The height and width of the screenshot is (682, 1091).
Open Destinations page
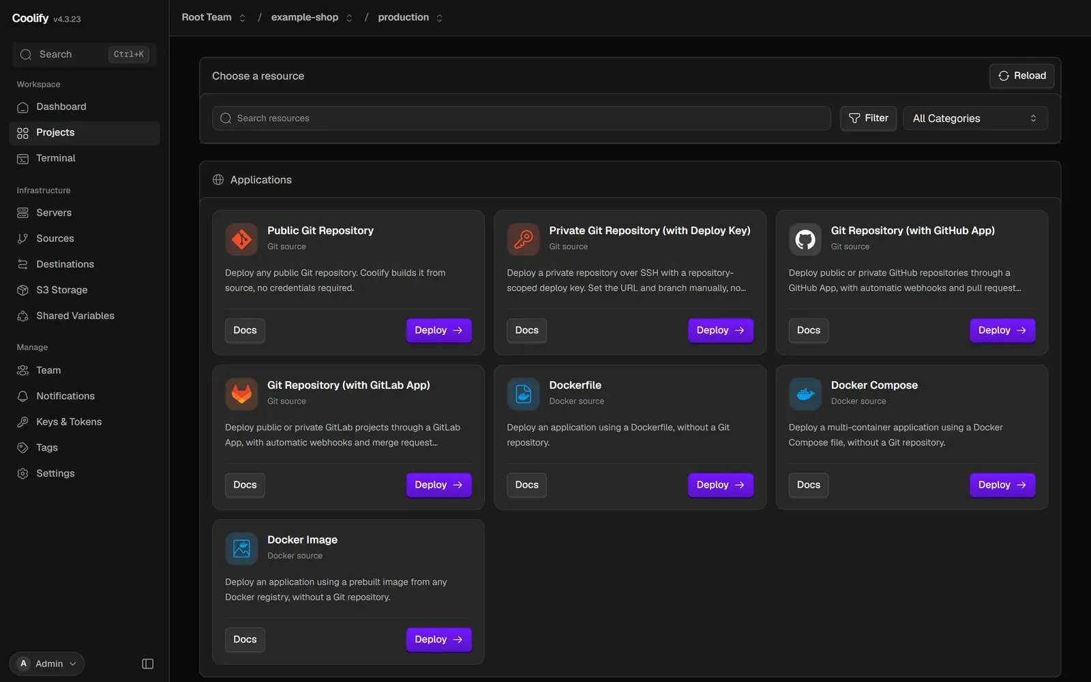click(85, 265)
